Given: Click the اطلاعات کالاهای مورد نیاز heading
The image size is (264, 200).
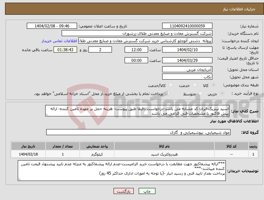Looking at the screenshot, I should [234, 121].
